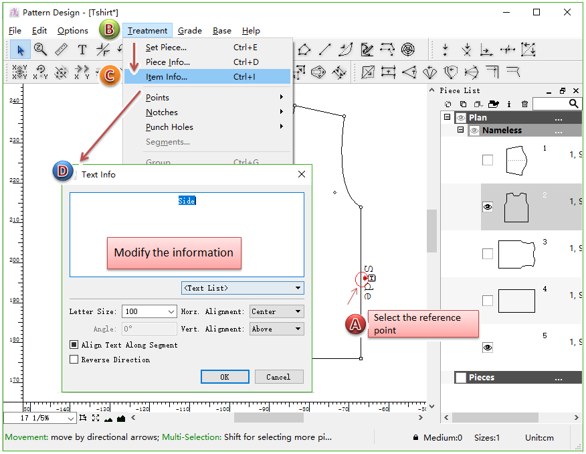
Task: Choose the straight line drawing tool
Action: [324, 50]
